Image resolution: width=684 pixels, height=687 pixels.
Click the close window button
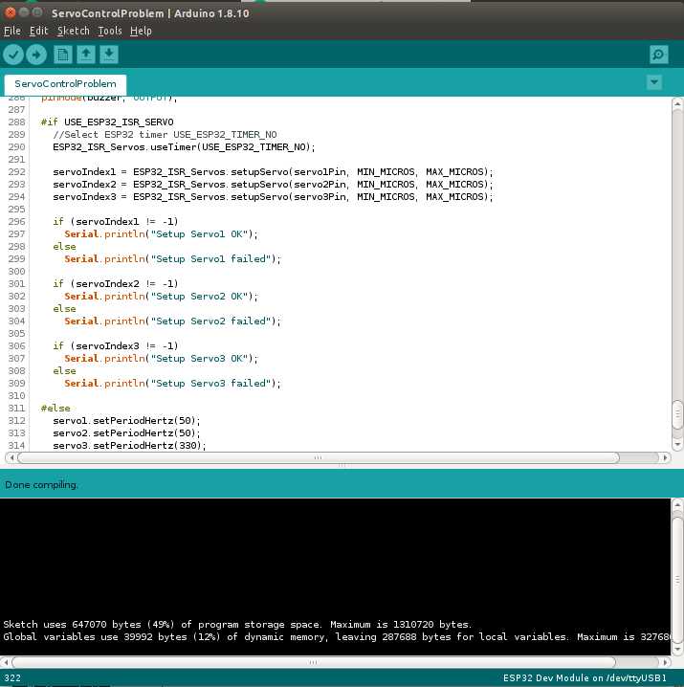click(11, 12)
